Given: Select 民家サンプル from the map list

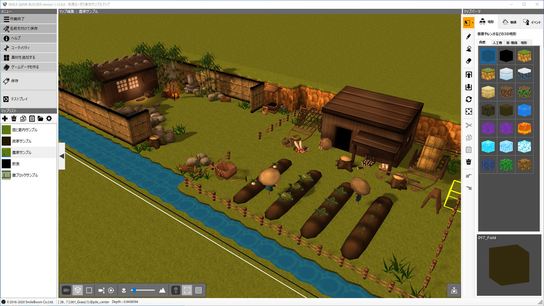Looking at the screenshot, I should (21, 141).
